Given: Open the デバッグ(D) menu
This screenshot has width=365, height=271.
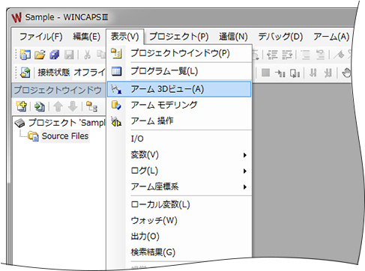Looking at the screenshot, I should point(280,37).
